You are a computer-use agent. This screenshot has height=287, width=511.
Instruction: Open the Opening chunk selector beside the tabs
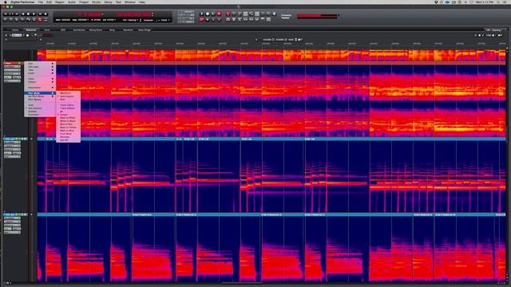click(495, 30)
